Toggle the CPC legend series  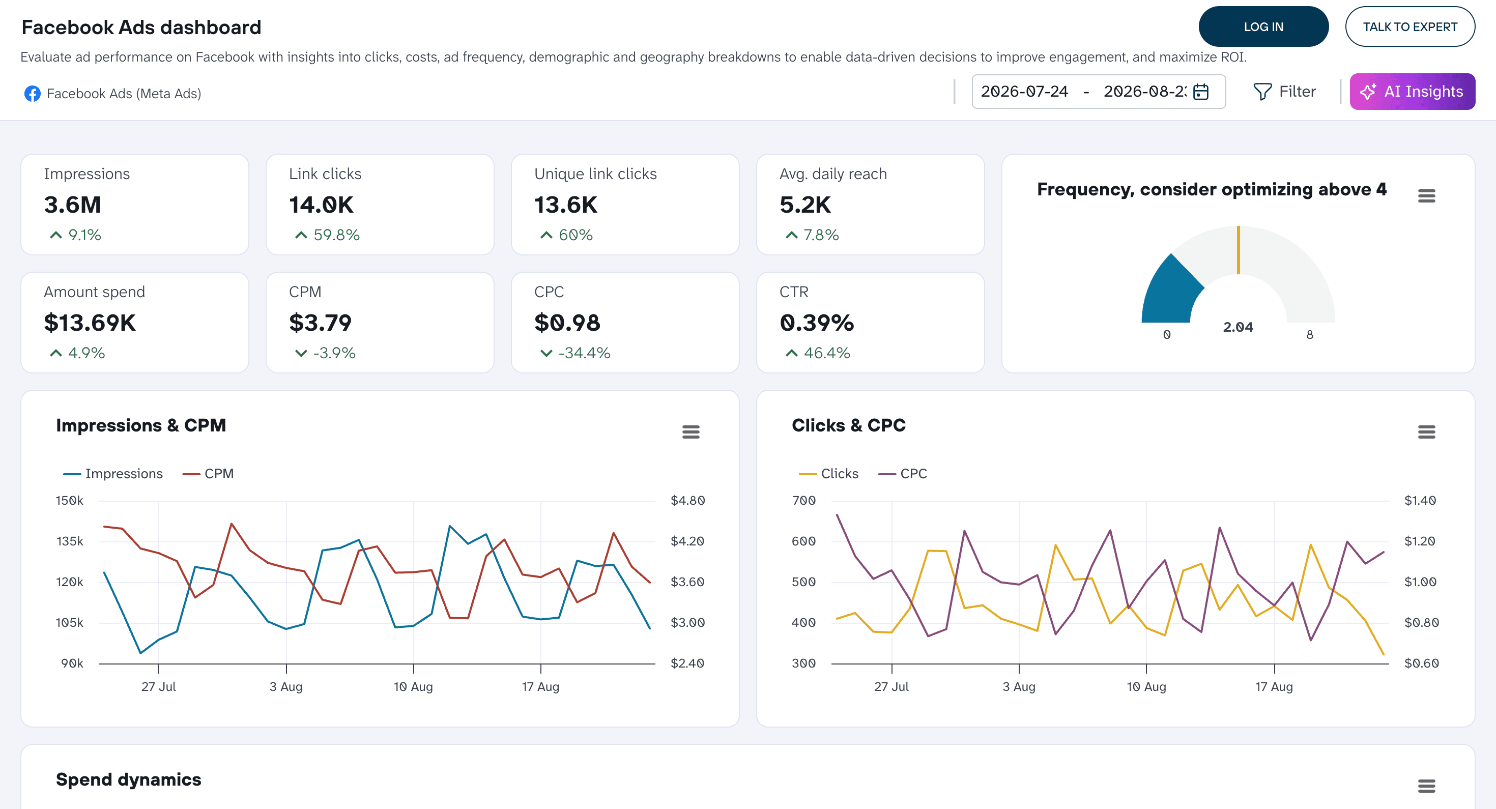(x=903, y=474)
